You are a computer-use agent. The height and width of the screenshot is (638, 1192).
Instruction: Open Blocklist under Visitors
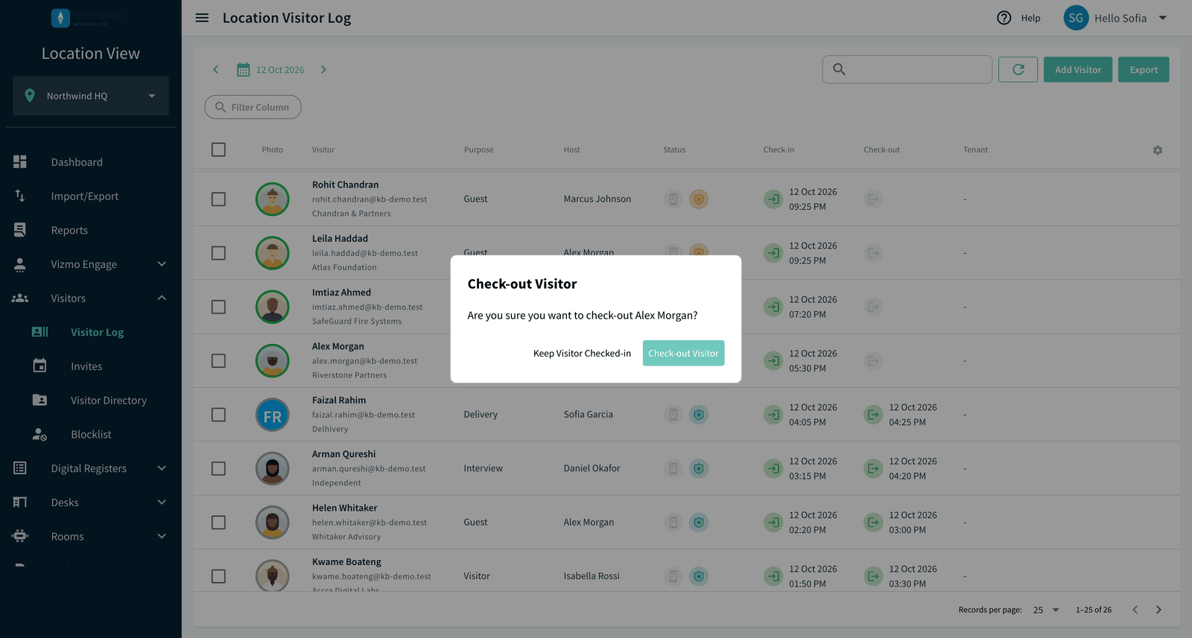point(91,435)
